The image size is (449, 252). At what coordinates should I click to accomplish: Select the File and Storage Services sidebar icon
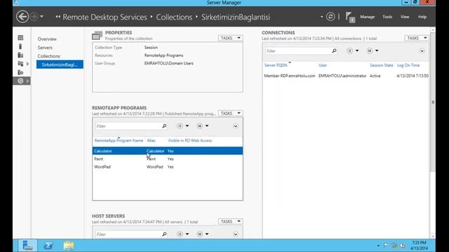(x=20, y=64)
